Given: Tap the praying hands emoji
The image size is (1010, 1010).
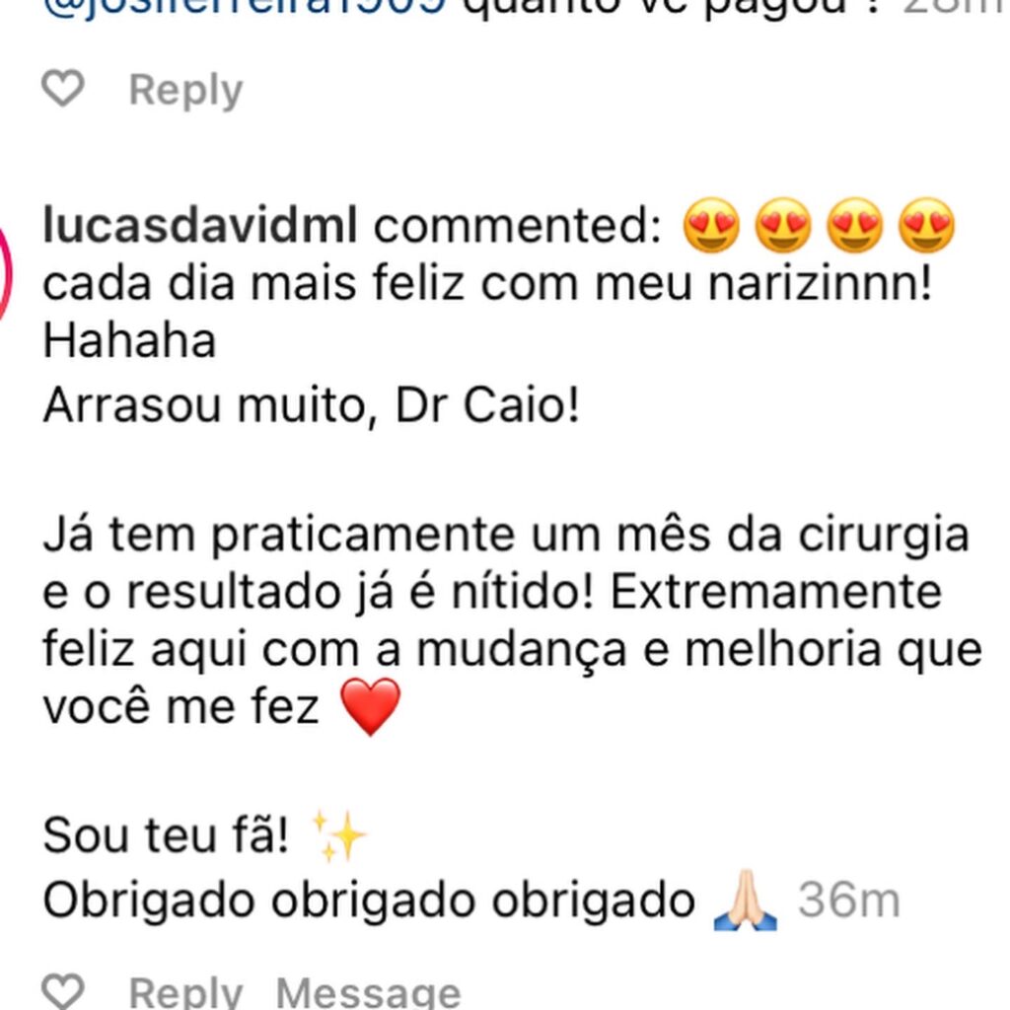Looking at the screenshot, I should click(746, 900).
